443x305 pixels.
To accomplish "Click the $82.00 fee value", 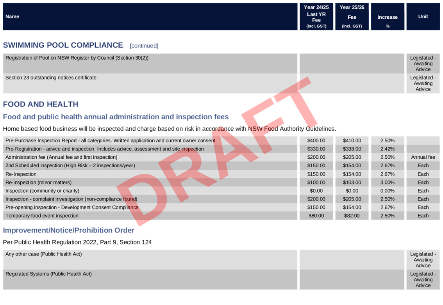I will pyautogui.click(x=352, y=216).
